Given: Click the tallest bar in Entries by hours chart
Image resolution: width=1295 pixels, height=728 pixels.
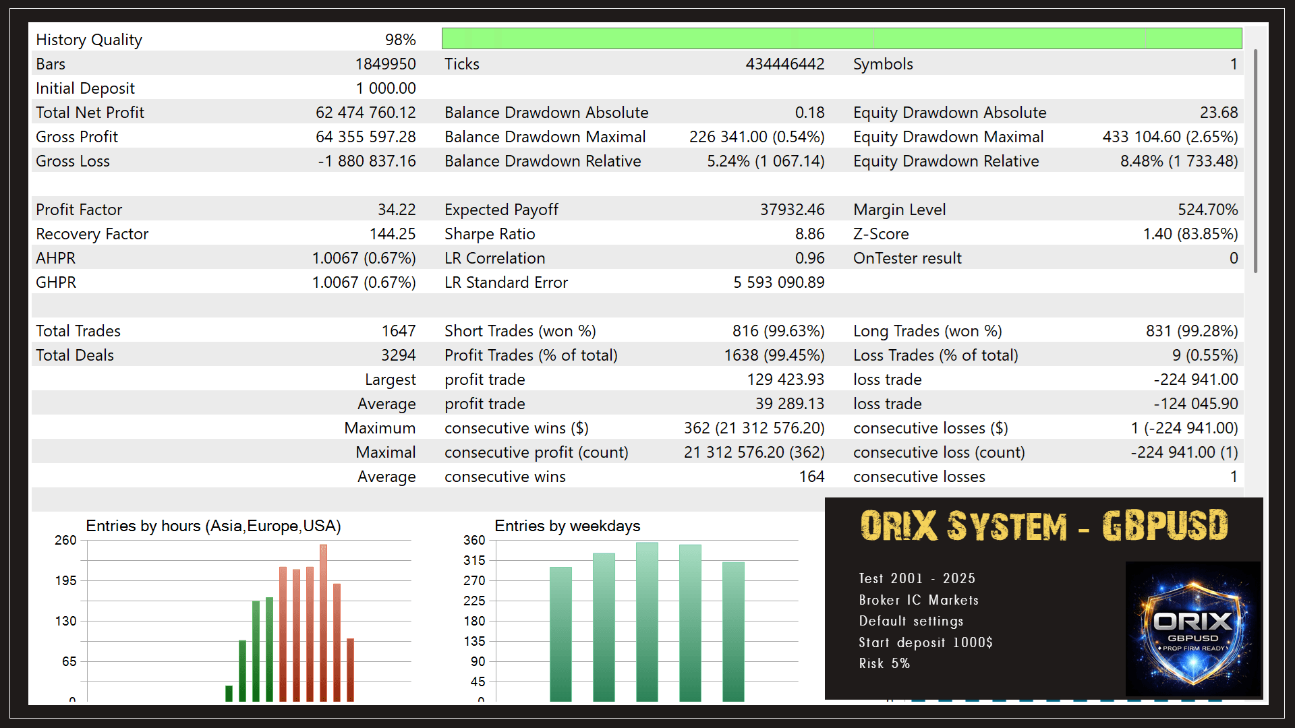Looking at the screenshot, I should (x=324, y=620).
